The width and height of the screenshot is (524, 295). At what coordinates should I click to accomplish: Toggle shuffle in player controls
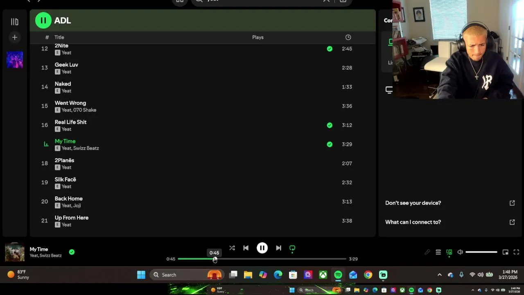(232, 248)
